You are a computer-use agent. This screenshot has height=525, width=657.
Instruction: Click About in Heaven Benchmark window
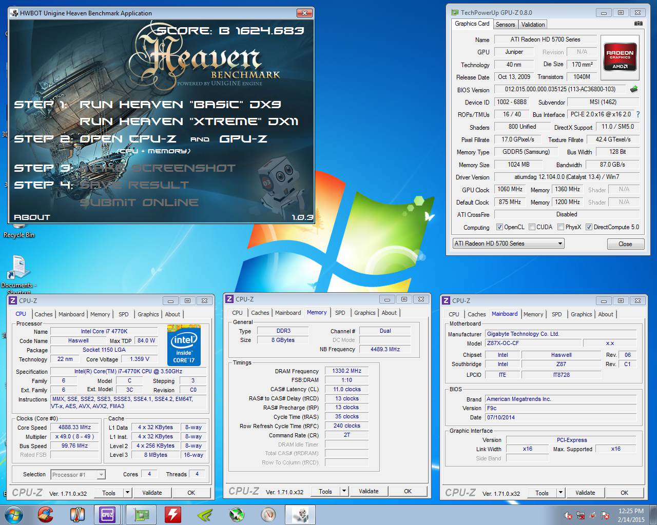32,217
